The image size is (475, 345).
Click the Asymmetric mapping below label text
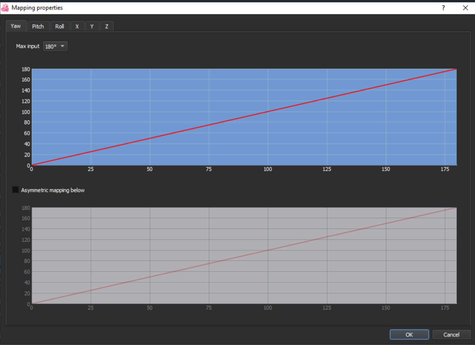(53, 190)
